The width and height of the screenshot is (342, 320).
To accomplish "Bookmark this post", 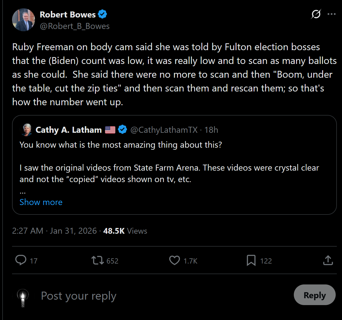I will (251, 260).
